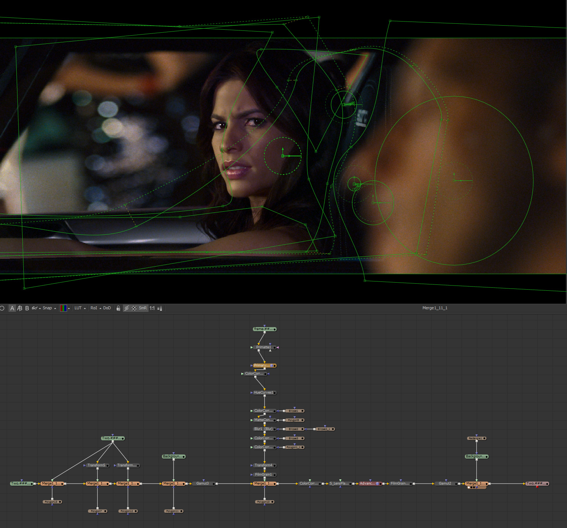This screenshot has height=528, width=567.
Task: Select the Primatte1 node
Action: [x=264, y=348]
